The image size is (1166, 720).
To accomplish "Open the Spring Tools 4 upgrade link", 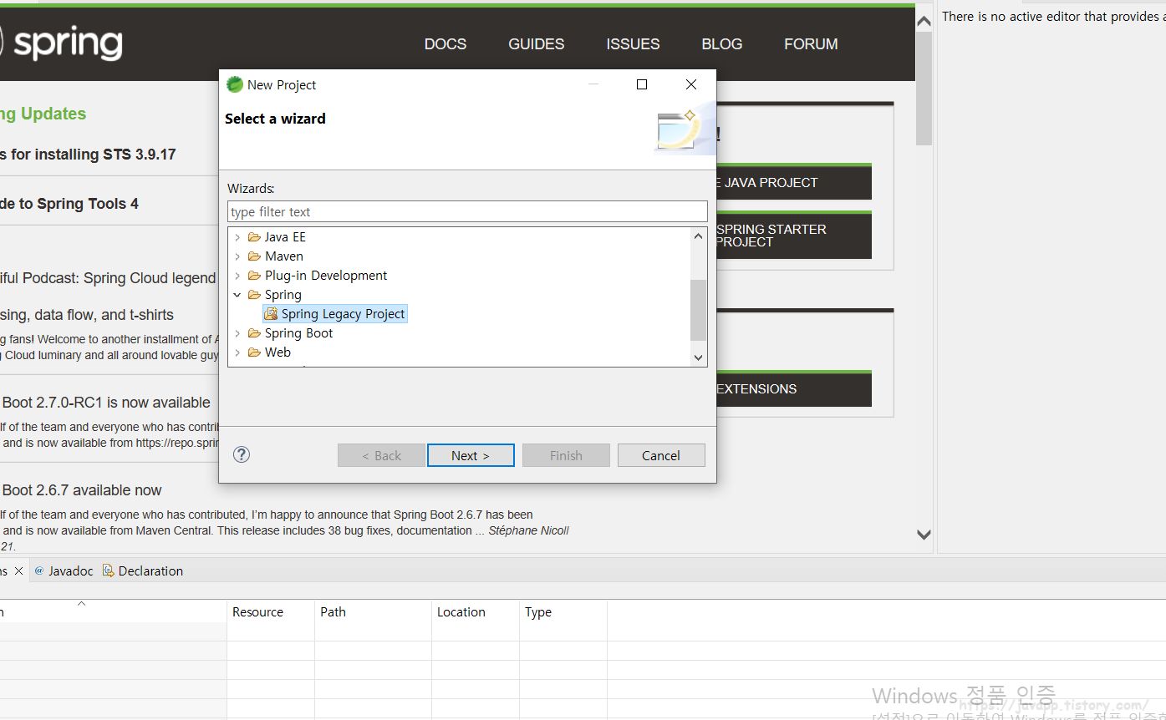I will 69,204.
